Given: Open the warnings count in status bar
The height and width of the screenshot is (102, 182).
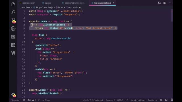Looking at the screenshot, I should (x=34, y=100).
